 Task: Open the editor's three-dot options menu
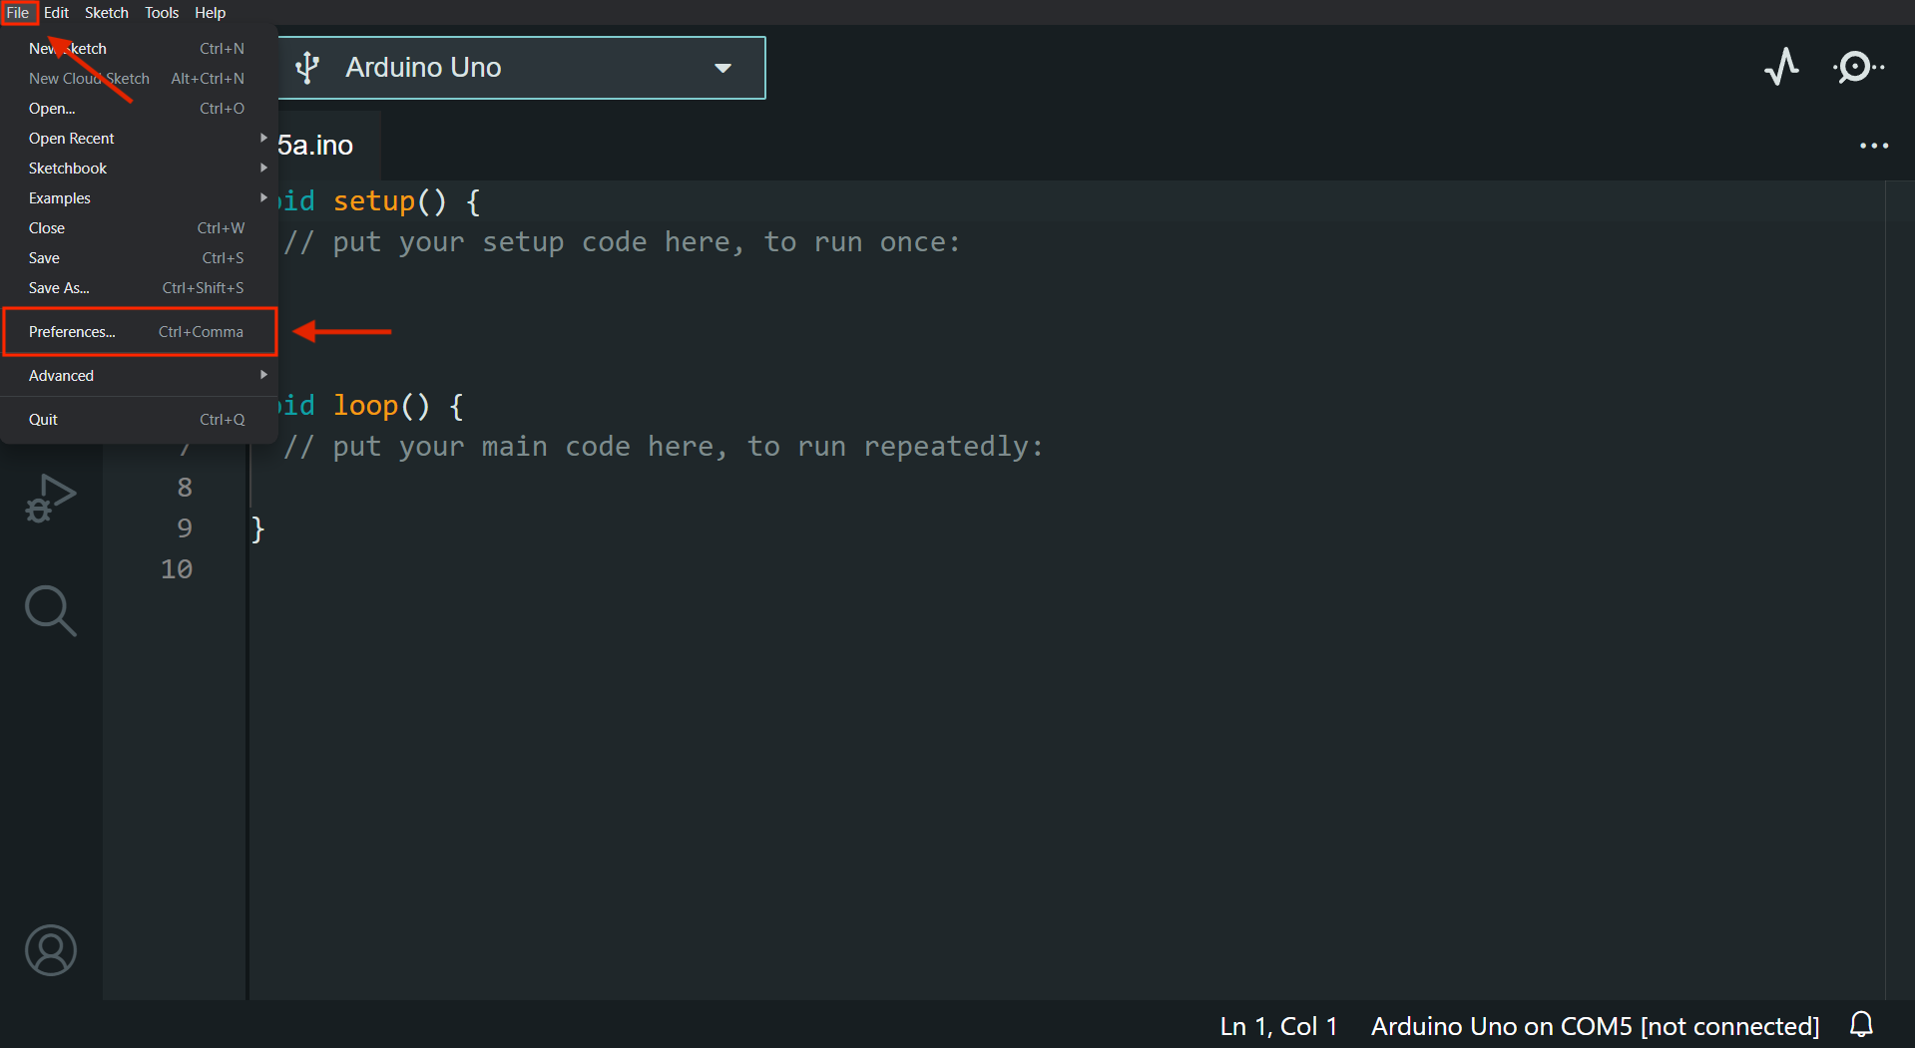click(x=1873, y=146)
